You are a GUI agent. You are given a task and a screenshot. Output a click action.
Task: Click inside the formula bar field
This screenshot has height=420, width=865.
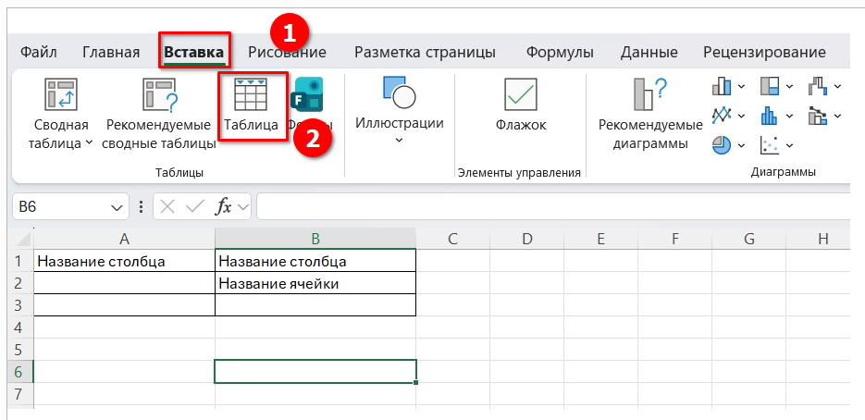click(x=553, y=207)
